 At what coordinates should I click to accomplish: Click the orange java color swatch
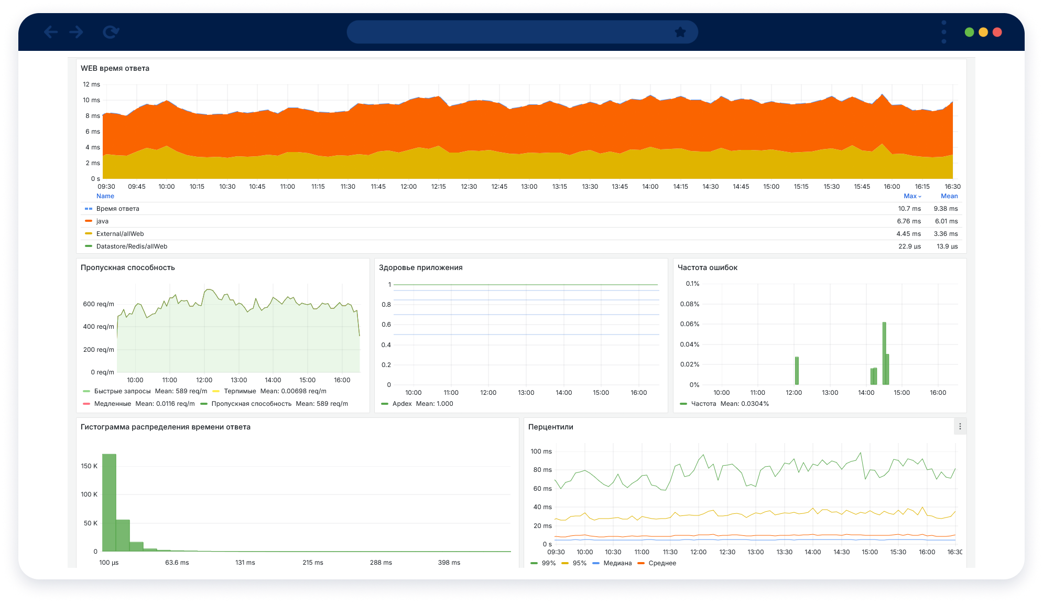[89, 221]
